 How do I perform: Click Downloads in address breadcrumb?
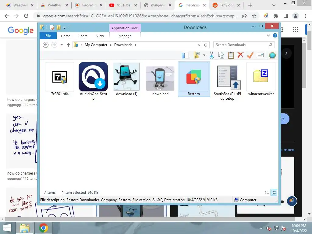[x=123, y=45]
